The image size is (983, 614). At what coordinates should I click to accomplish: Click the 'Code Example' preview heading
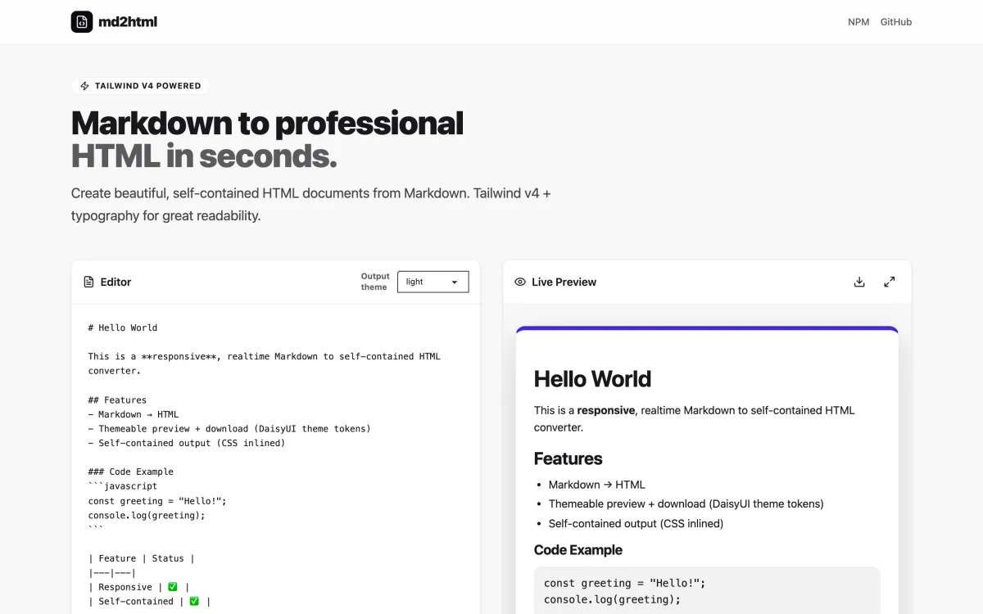578,550
